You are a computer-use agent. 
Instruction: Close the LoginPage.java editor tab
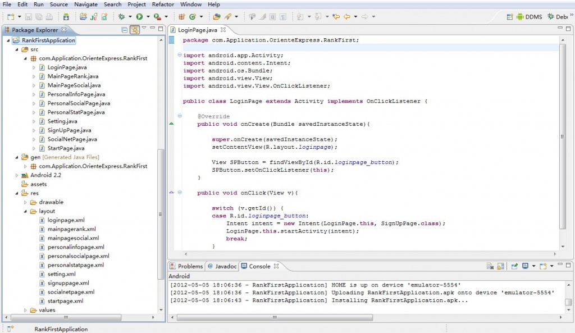click(223, 30)
